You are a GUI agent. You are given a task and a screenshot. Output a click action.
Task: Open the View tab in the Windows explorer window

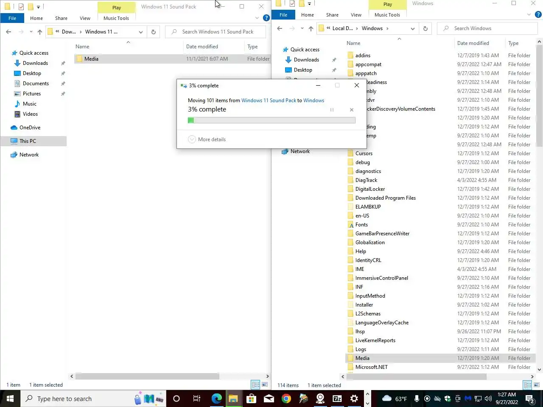(356, 15)
